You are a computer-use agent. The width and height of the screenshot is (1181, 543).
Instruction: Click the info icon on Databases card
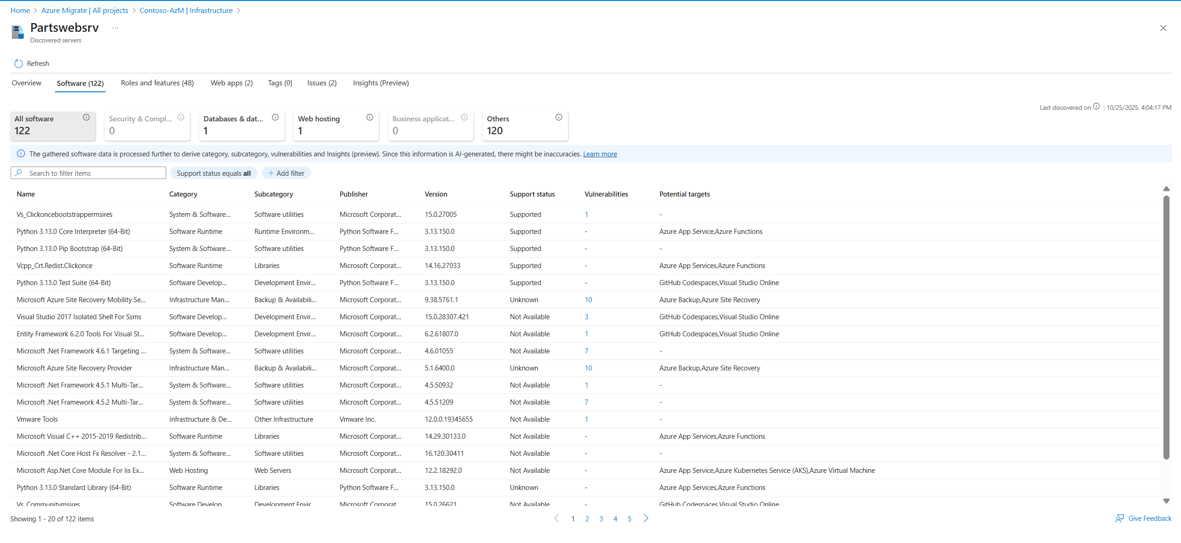point(275,118)
